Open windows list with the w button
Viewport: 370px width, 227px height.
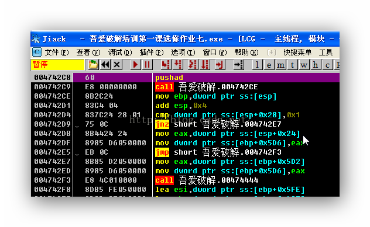[304, 65]
